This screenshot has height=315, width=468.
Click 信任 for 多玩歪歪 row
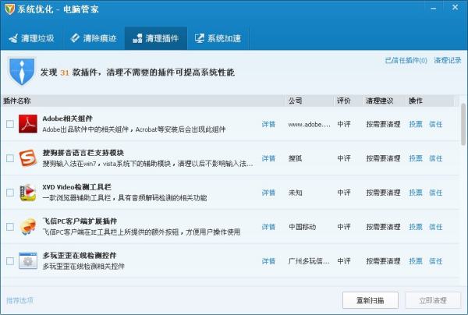436,261
